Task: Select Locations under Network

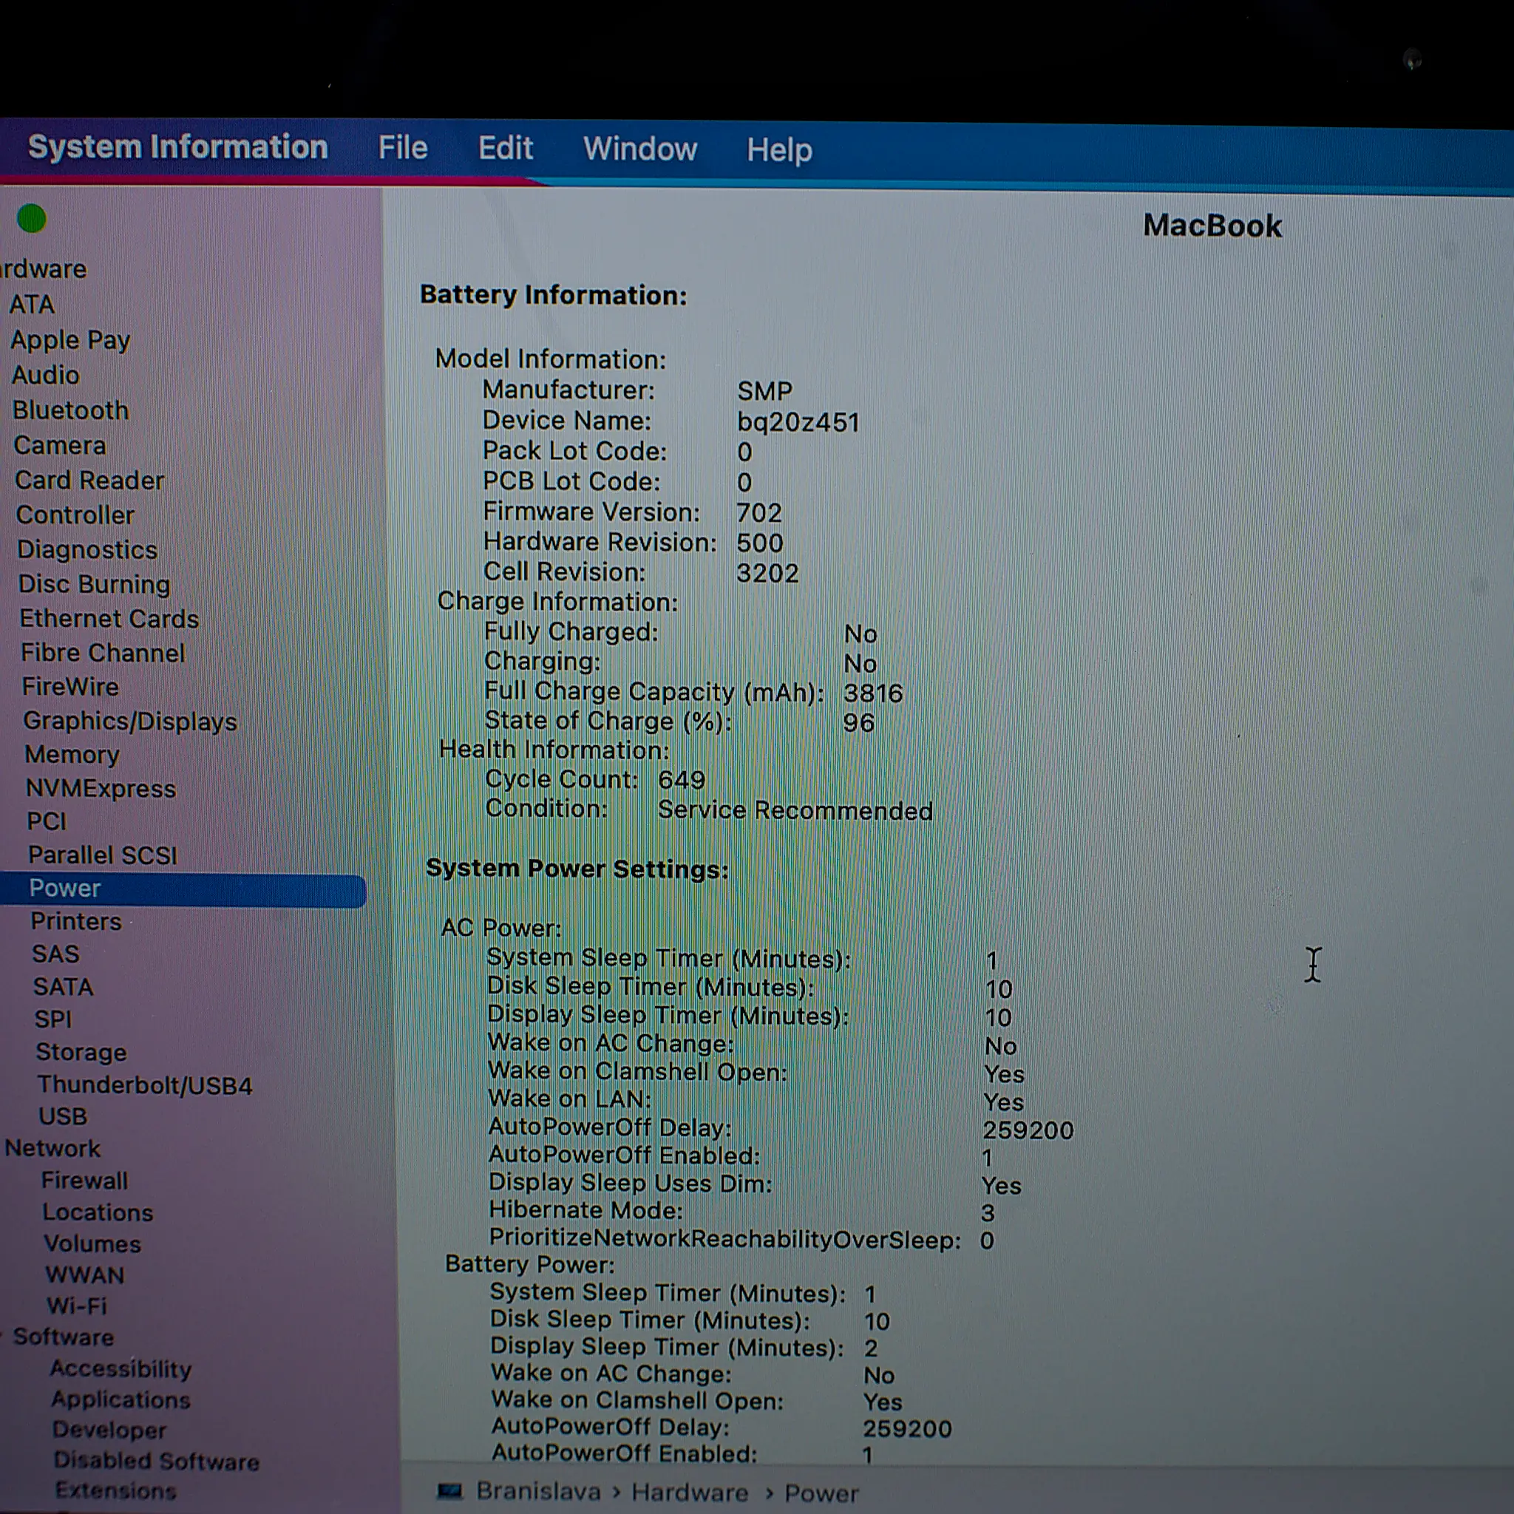Action: click(x=98, y=1212)
